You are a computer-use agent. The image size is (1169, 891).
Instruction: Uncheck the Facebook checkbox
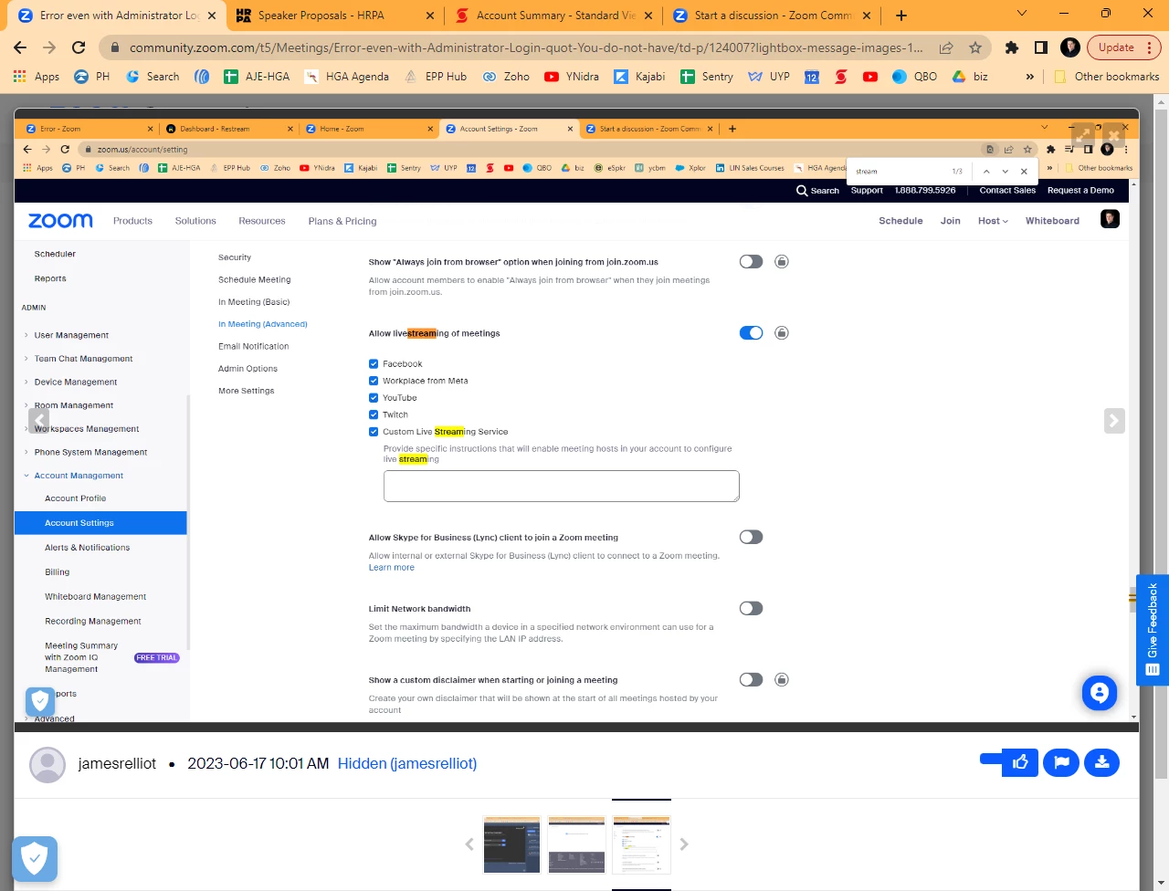click(374, 363)
